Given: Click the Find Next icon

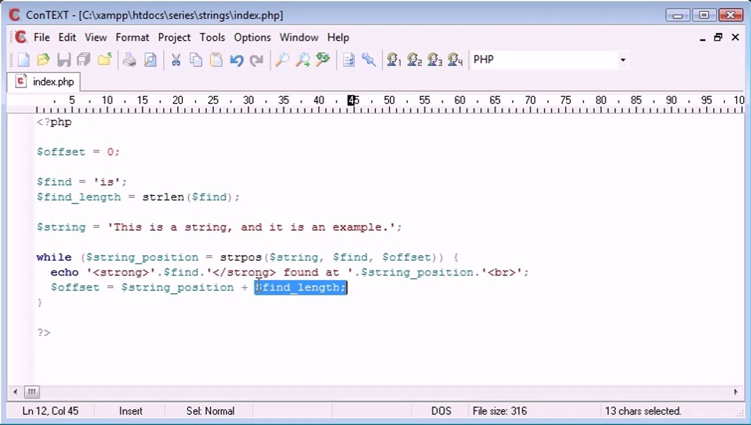Looking at the screenshot, I should tap(302, 60).
